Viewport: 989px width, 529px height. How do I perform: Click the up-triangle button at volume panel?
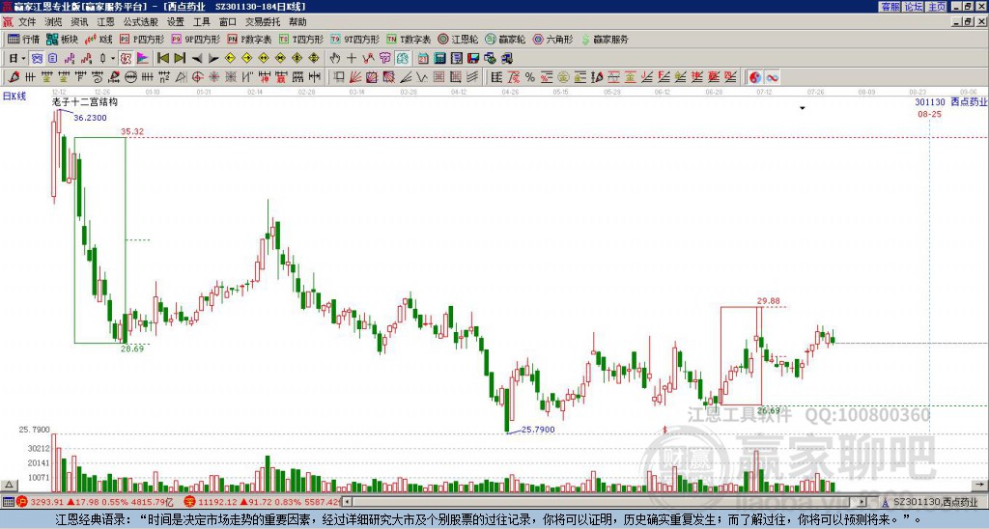click(x=9, y=485)
